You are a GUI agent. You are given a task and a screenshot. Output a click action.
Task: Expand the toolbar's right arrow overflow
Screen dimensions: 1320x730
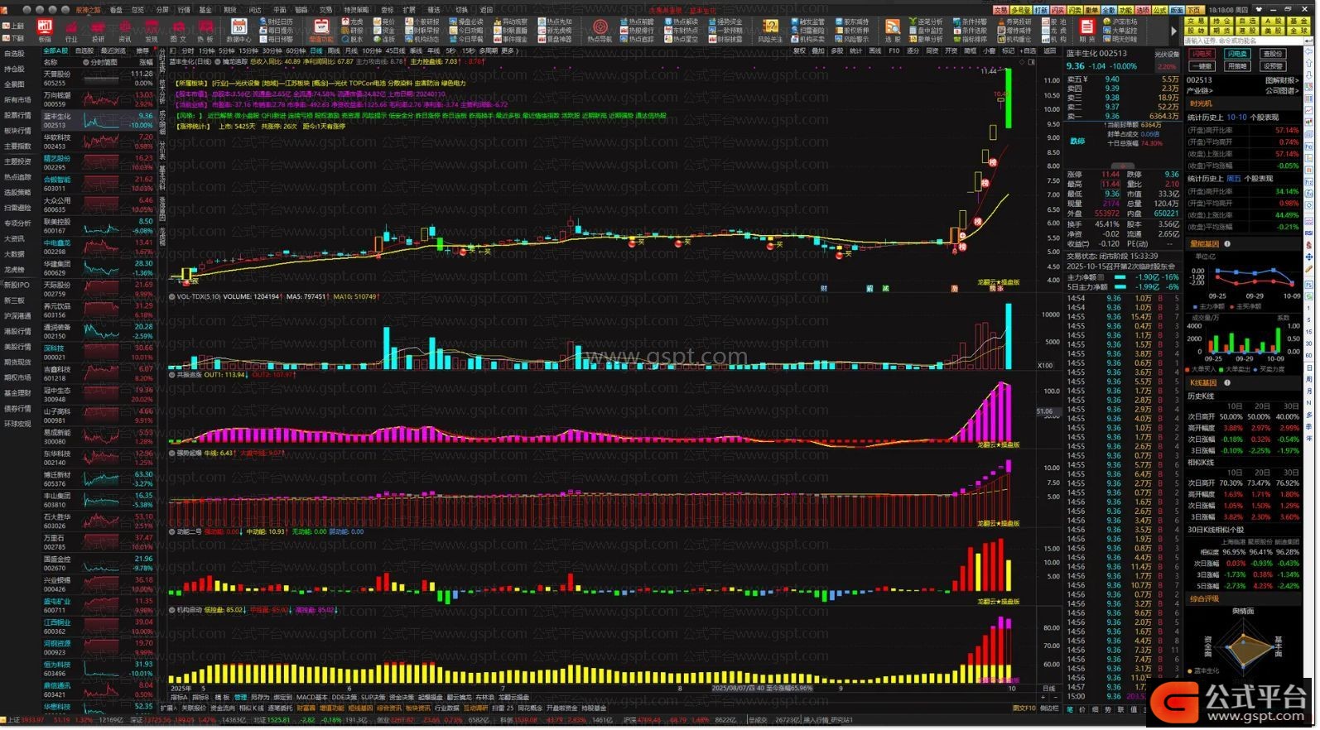(x=1173, y=31)
